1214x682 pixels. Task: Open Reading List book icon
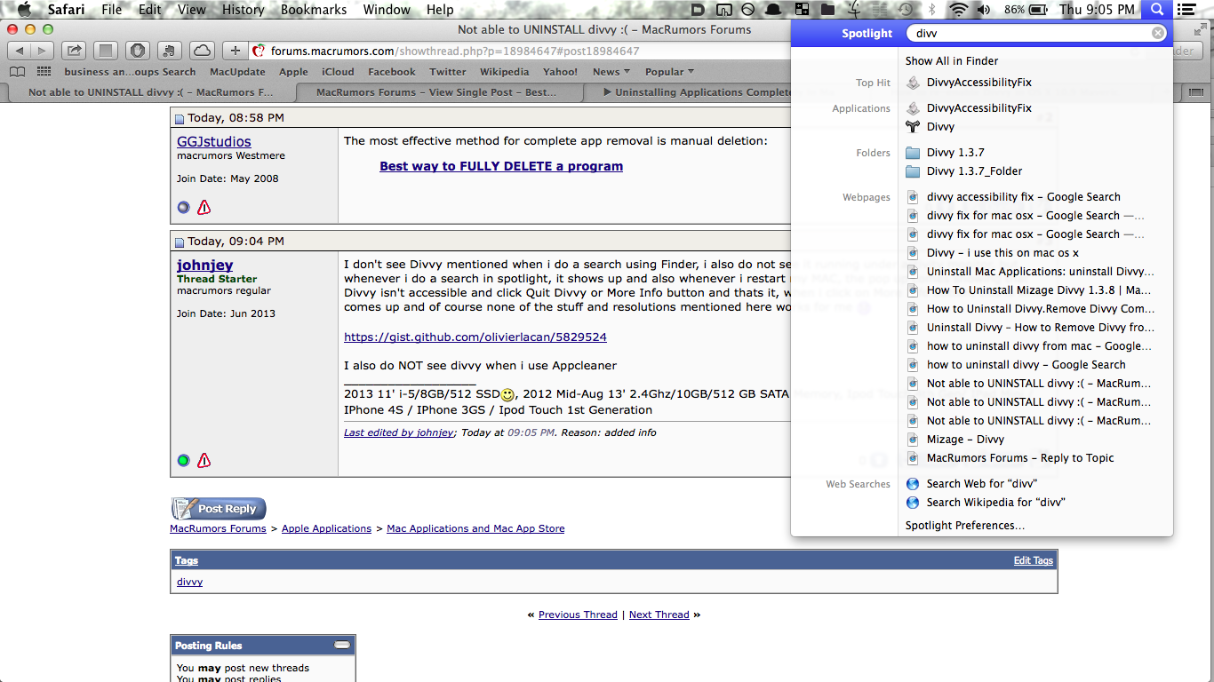point(16,72)
